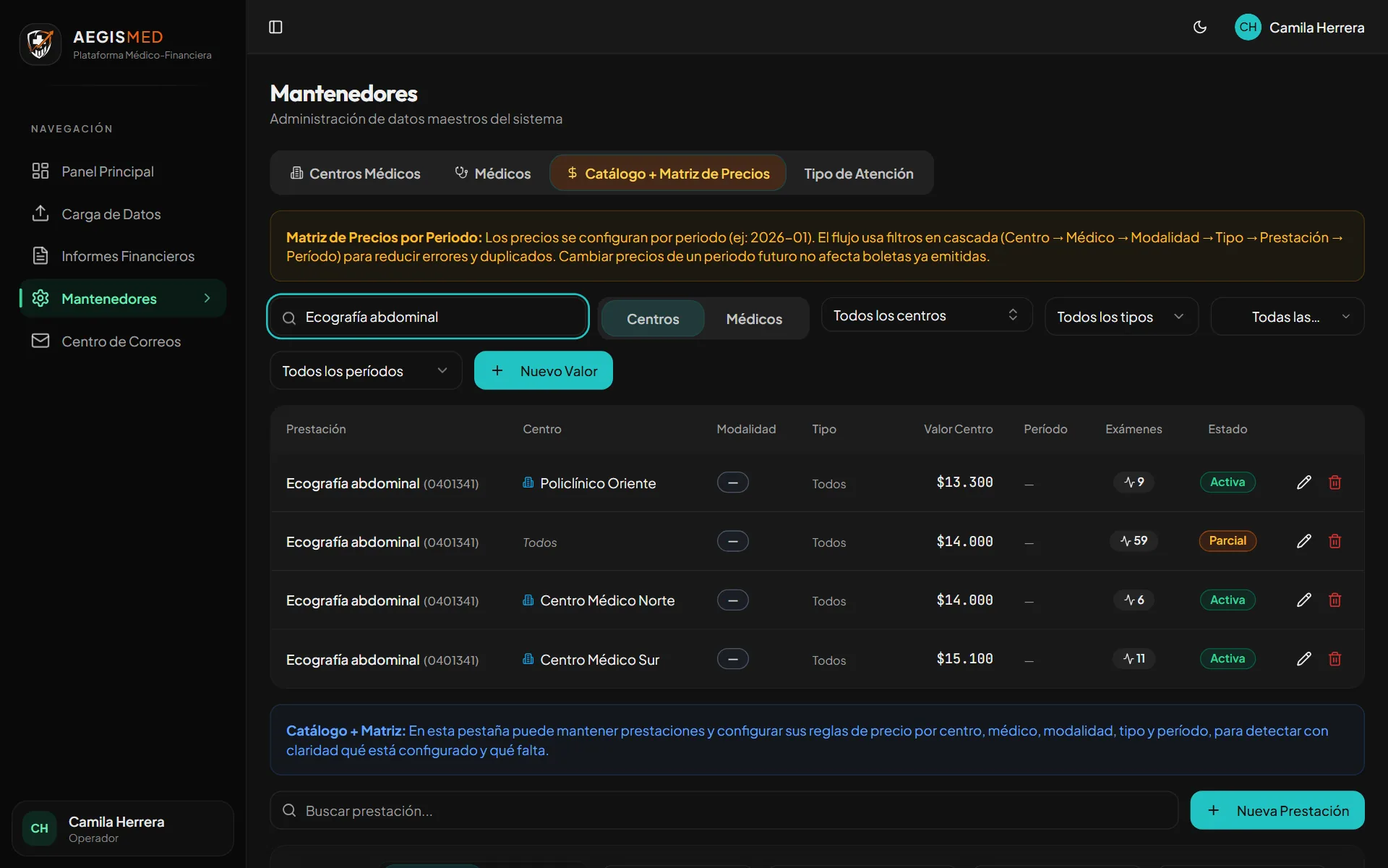Expand the Mantenedores sidebar chevron
Image resolution: width=1388 pixels, height=868 pixels.
click(207, 298)
